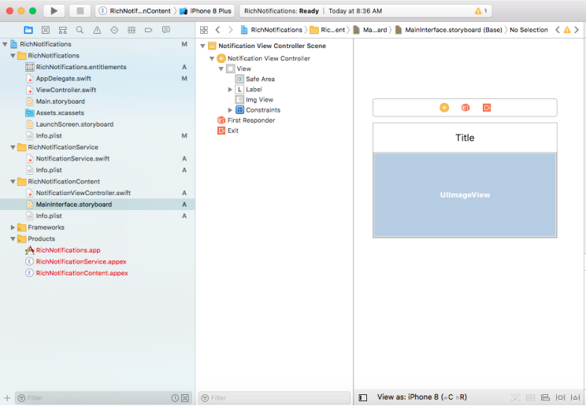Open the Symbol navigator icon
The width and height of the screenshot is (586, 406).
(63, 30)
